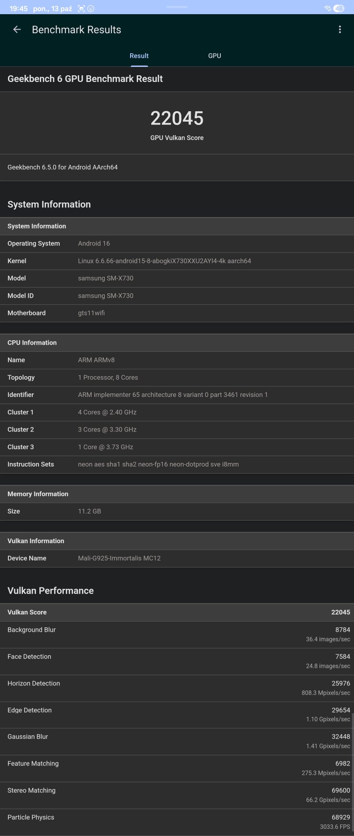Click the 22045 GPU Vulkan Score

click(x=177, y=119)
